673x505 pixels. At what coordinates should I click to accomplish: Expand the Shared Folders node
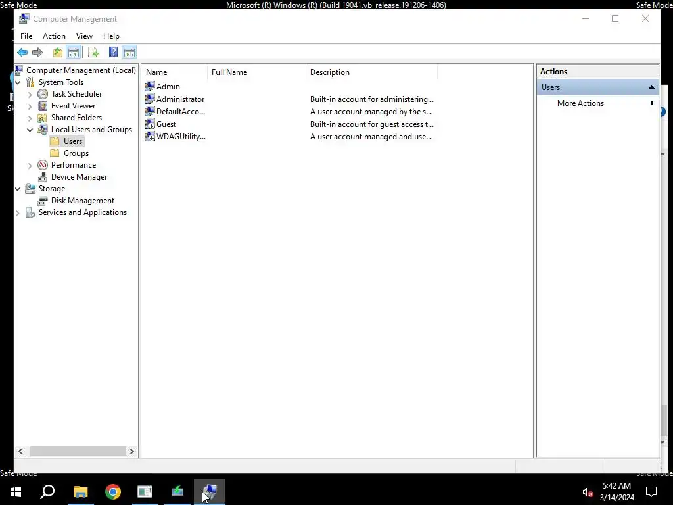(30, 118)
